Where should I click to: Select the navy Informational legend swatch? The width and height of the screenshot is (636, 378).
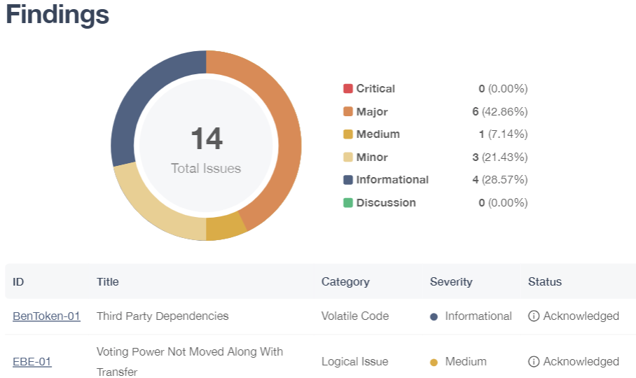[348, 179]
